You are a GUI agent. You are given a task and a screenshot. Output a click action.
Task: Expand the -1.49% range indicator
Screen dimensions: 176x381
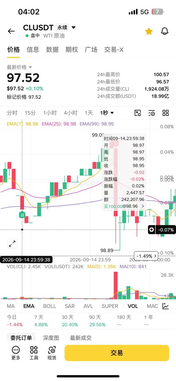[x=147, y=256]
